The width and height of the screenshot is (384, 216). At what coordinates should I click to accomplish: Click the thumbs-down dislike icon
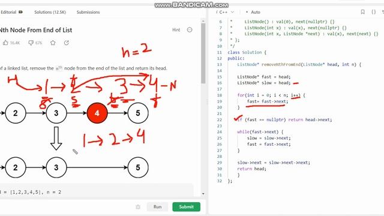(31, 43)
